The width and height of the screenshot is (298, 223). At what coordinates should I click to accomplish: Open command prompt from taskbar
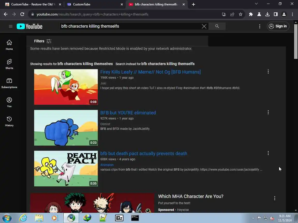coord(135,218)
